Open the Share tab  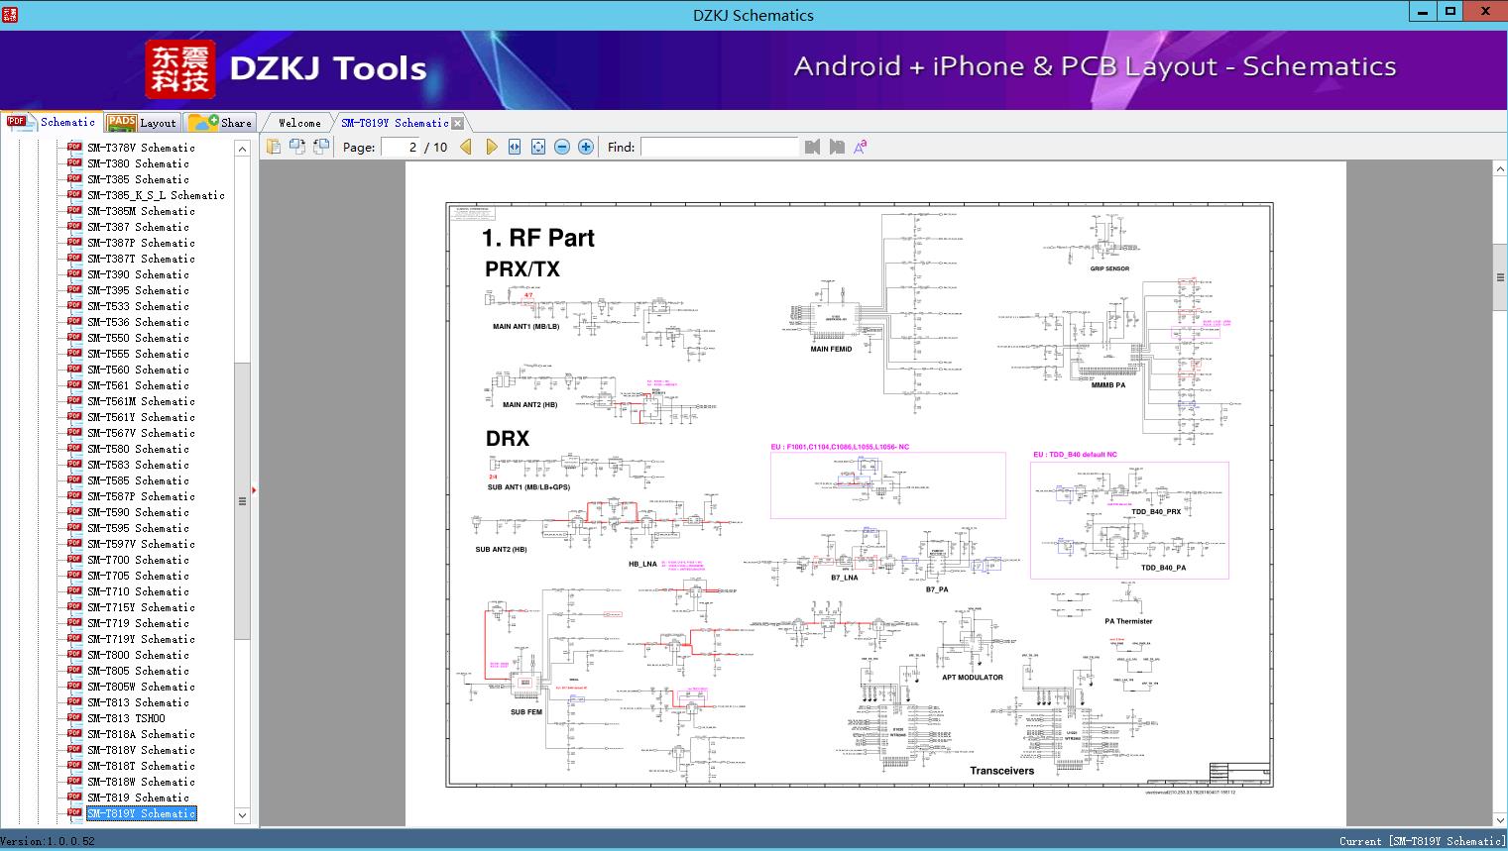(221, 123)
